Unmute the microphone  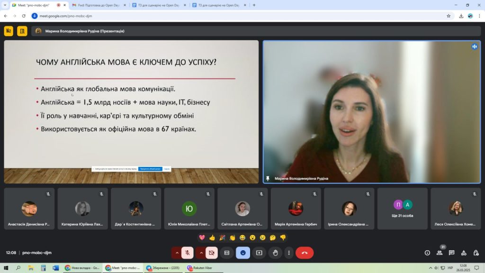(187, 253)
